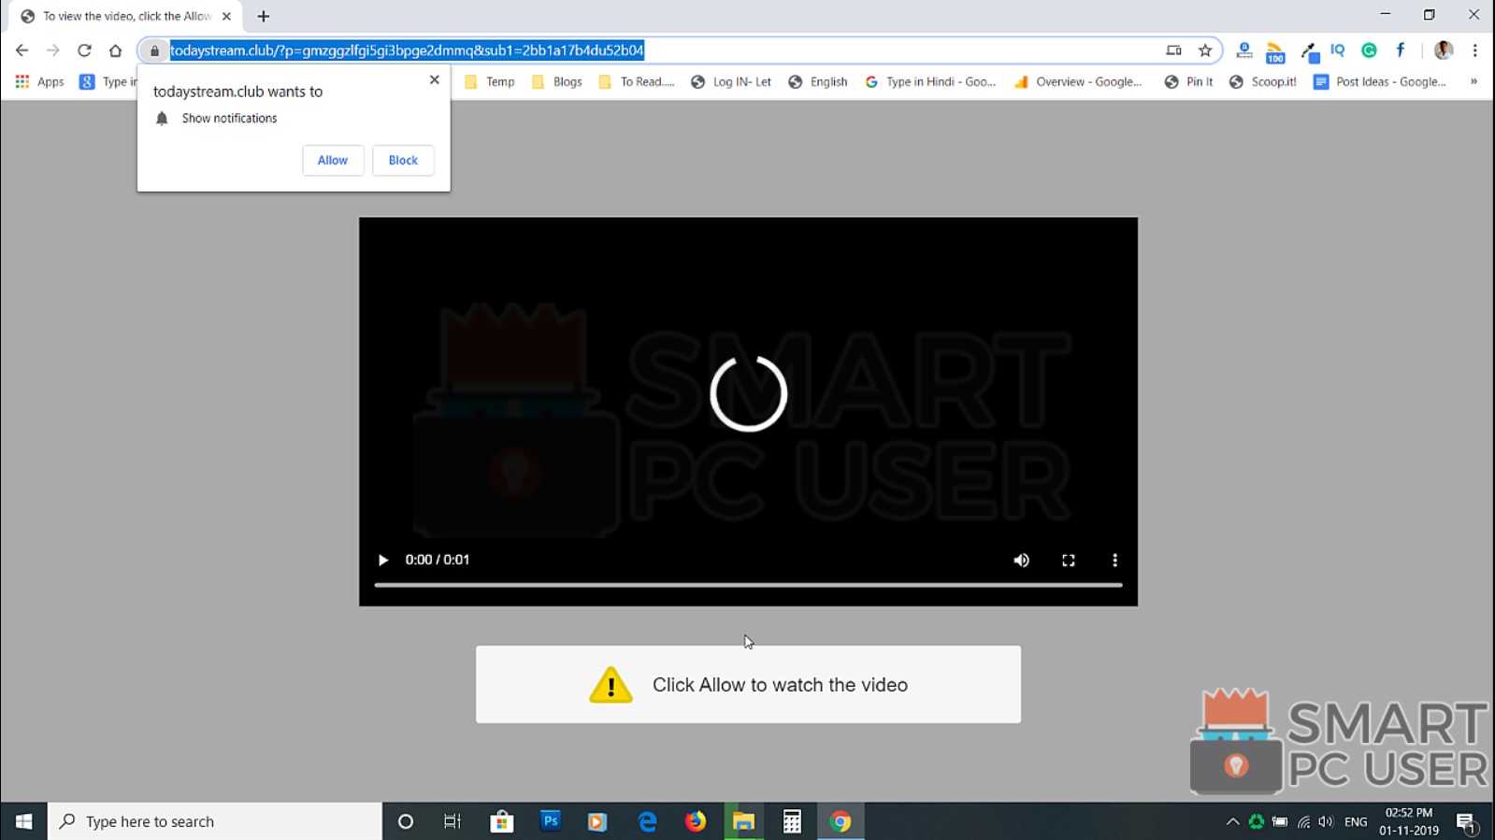Switch ENG input language in tray
Viewport: 1495px width, 840px height.
[1356, 821]
